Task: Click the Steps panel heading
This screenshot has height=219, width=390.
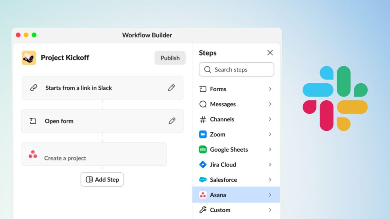Action: click(x=208, y=53)
